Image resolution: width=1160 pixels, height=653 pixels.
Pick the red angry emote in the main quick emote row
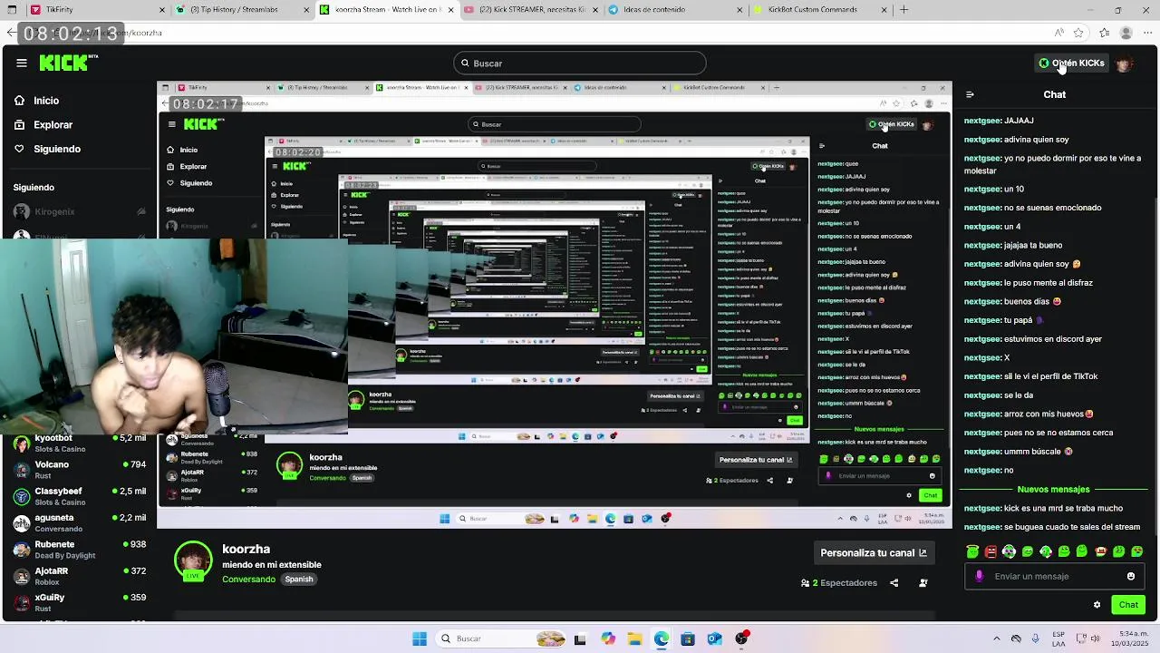pyautogui.click(x=991, y=551)
